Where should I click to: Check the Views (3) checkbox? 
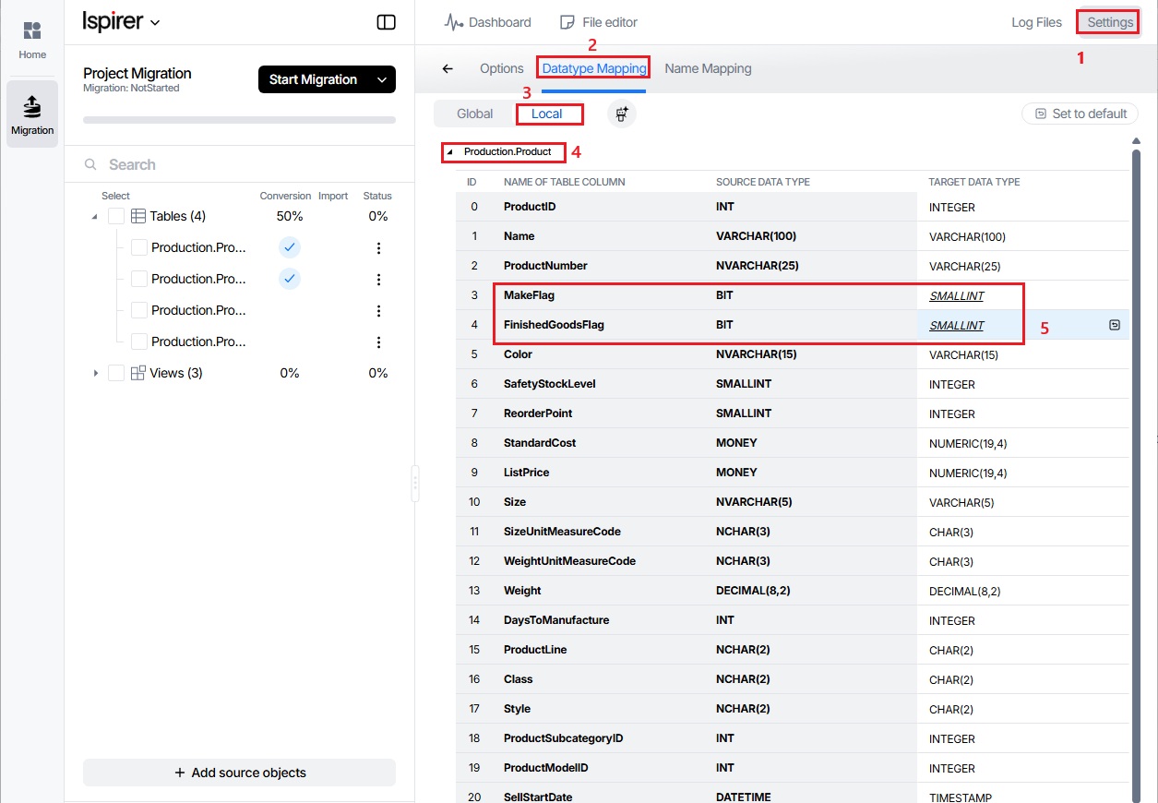point(116,373)
